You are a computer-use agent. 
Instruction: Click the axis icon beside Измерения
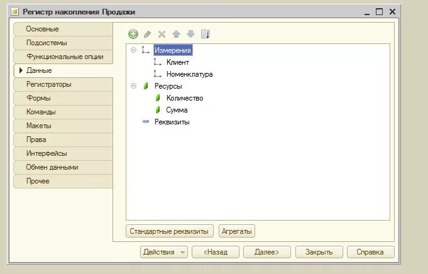coord(145,50)
